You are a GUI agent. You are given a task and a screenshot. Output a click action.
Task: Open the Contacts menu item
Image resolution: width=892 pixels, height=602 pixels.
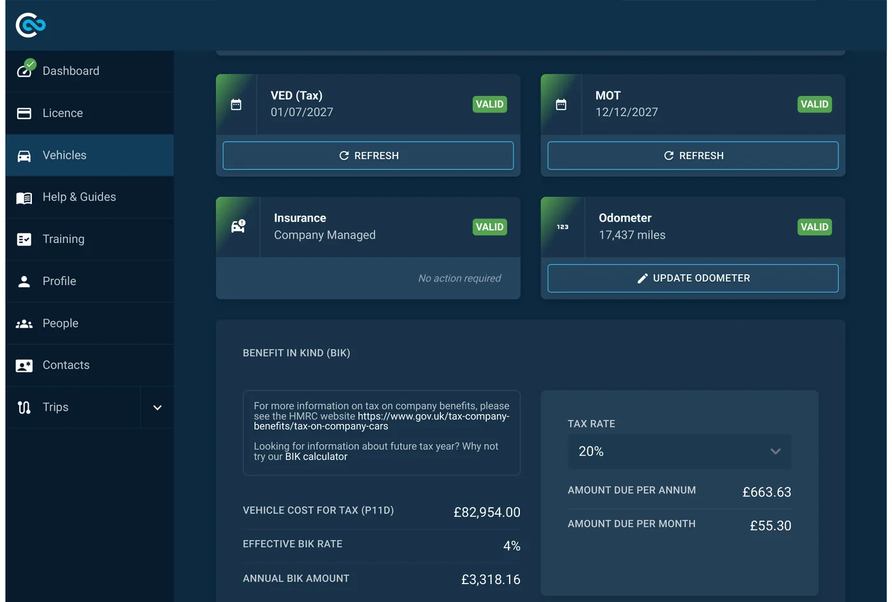point(89,365)
